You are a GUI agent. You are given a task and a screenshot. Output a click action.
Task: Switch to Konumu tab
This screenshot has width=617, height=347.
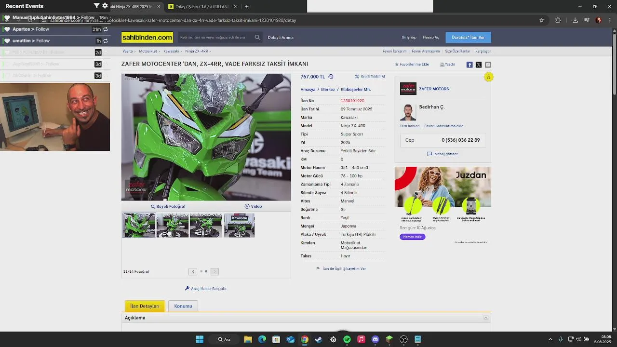(183, 306)
